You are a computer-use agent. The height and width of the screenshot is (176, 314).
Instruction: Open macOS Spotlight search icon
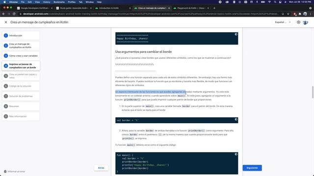click(x=275, y=2)
